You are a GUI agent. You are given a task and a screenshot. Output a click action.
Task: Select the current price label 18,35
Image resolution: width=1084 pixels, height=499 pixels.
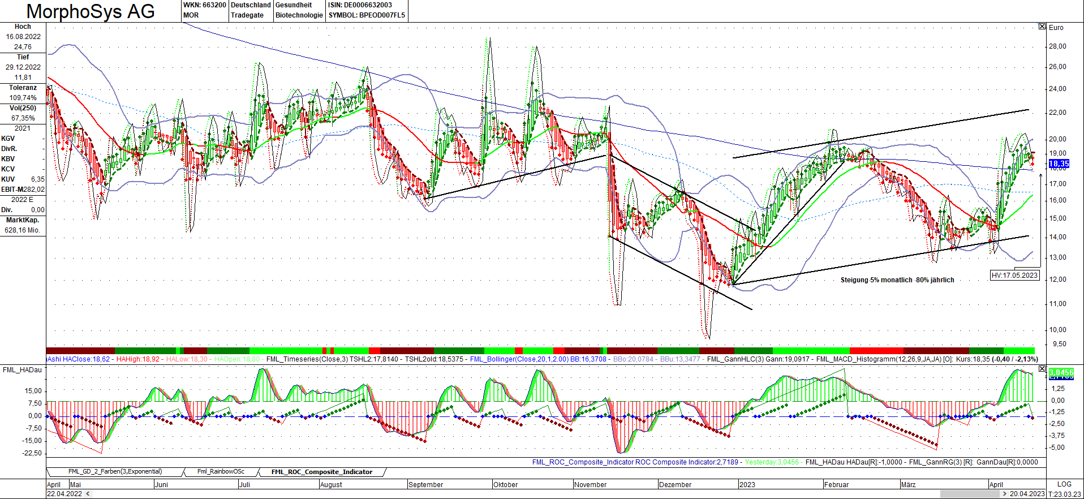click(1059, 164)
